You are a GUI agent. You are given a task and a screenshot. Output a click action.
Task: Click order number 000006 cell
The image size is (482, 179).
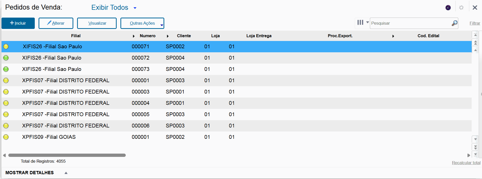coord(141,126)
